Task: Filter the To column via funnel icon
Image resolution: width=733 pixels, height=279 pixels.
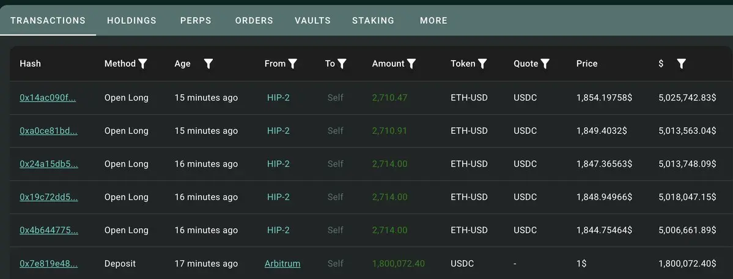Action: (342, 64)
